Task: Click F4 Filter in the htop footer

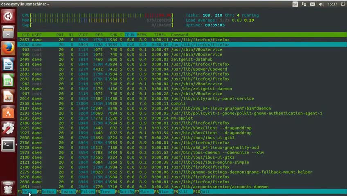Action: point(86,192)
